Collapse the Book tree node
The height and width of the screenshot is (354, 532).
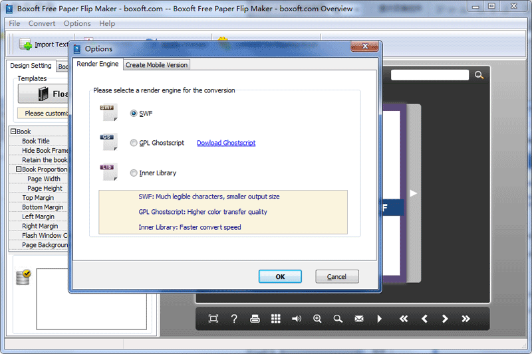(x=13, y=131)
